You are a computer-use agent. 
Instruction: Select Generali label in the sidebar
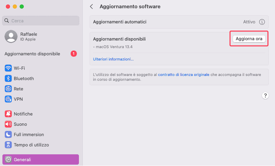click(x=22, y=159)
